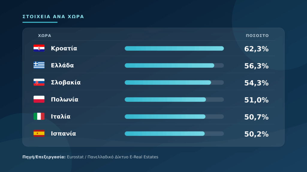Viewport: 307px width, 172px height.
Task: Click the 56,3% value for Greece
Action: (x=256, y=66)
